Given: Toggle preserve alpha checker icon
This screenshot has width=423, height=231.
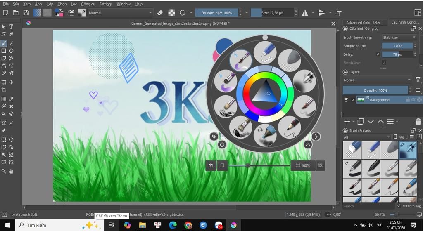Looking at the screenshot, I should pos(171,13).
